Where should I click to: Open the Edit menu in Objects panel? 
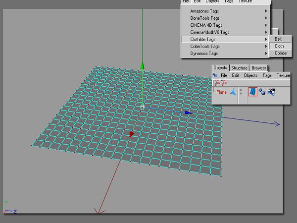click(235, 75)
